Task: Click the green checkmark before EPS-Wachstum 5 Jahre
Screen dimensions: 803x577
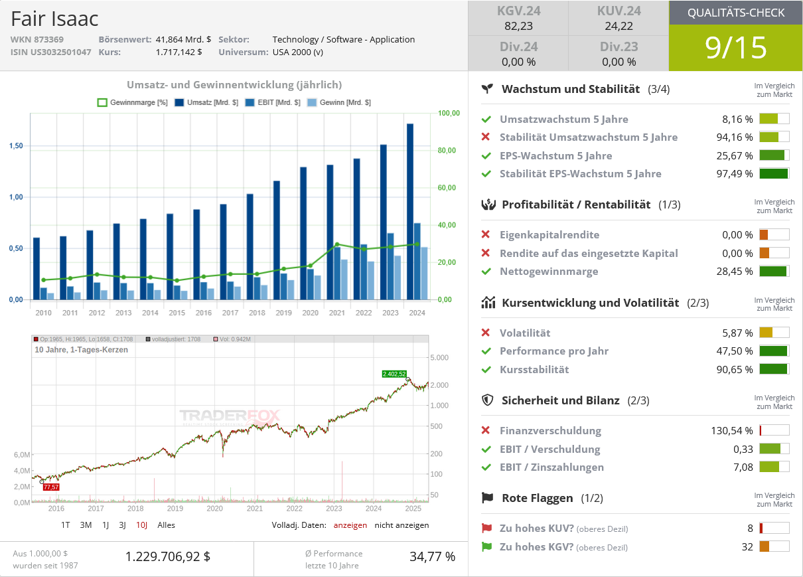Action: click(x=486, y=155)
